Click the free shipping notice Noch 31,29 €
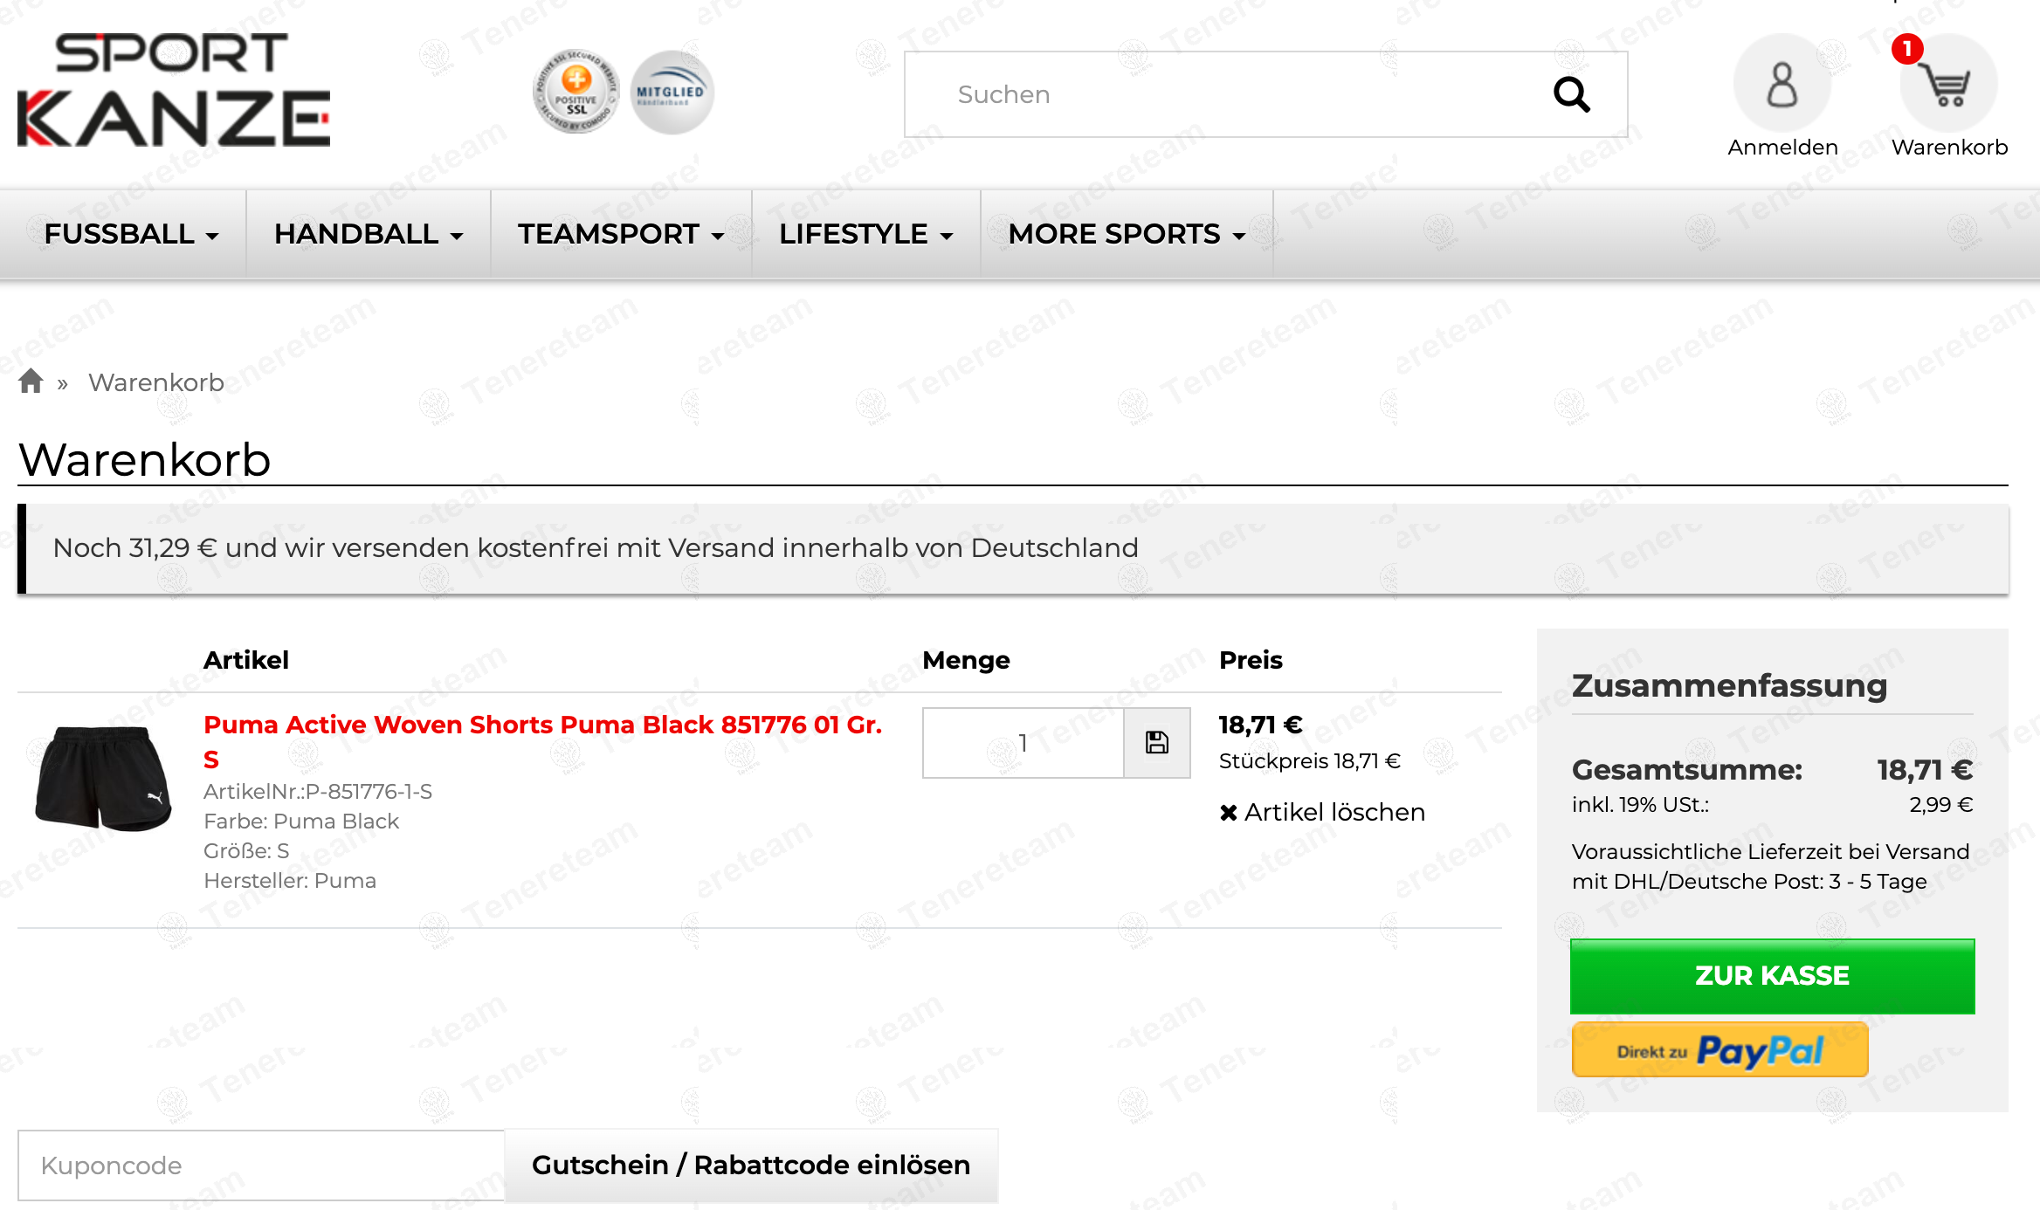 [x=1013, y=548]
